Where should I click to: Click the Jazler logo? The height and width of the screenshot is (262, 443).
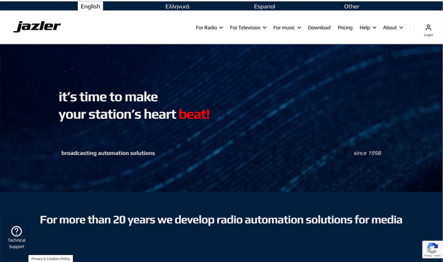point(37,27)
